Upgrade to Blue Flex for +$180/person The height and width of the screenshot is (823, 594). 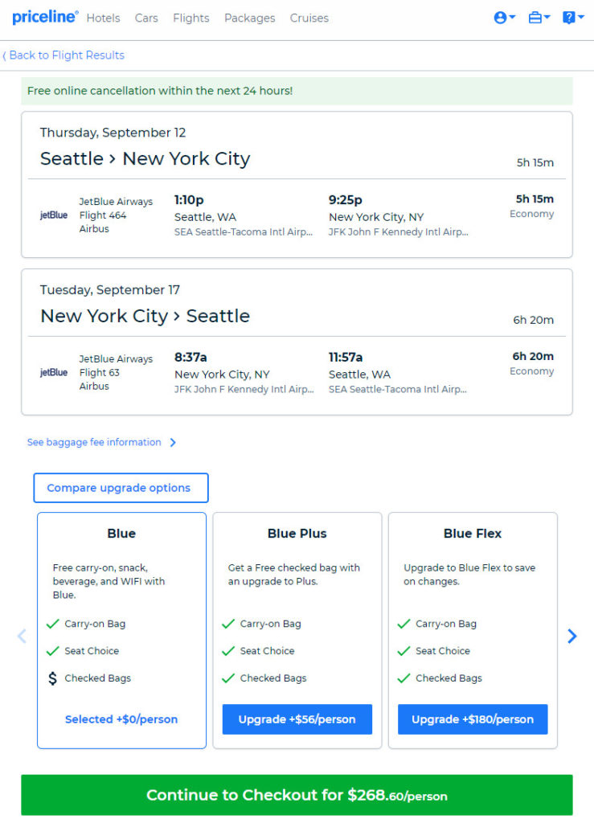pyautogui.click(x=473, y=719)
